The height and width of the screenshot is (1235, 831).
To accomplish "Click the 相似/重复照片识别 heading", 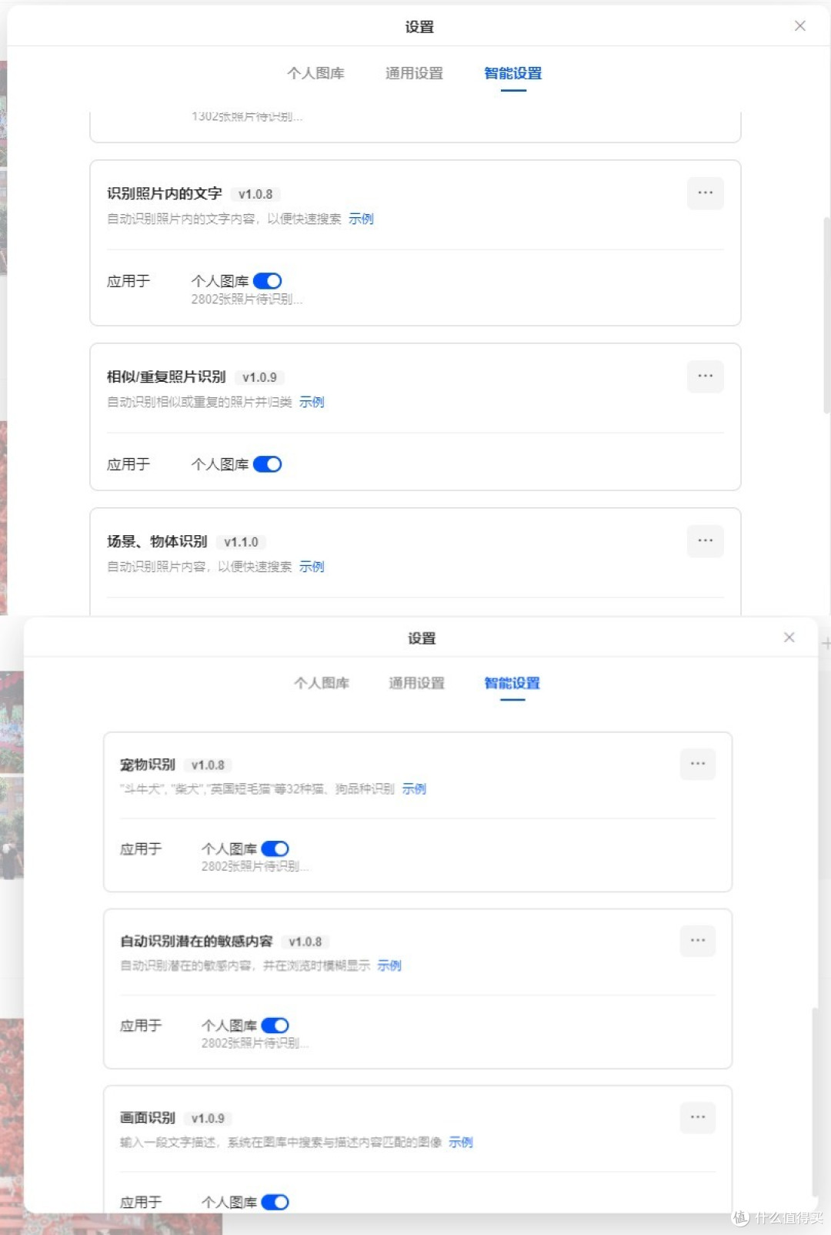I will coord(166,377).
